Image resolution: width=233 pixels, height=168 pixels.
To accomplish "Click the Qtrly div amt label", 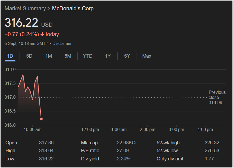I will pyautogui.click(x=170, y=159).
